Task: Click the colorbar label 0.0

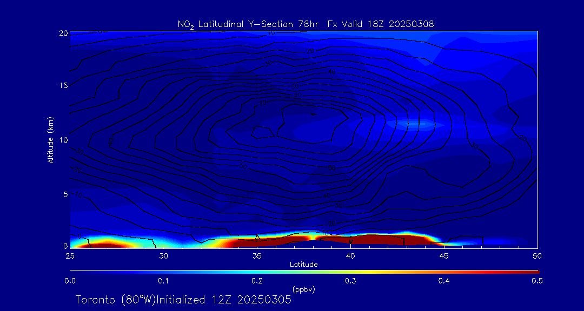Action: pyautogui.click(x=70, y=281)
